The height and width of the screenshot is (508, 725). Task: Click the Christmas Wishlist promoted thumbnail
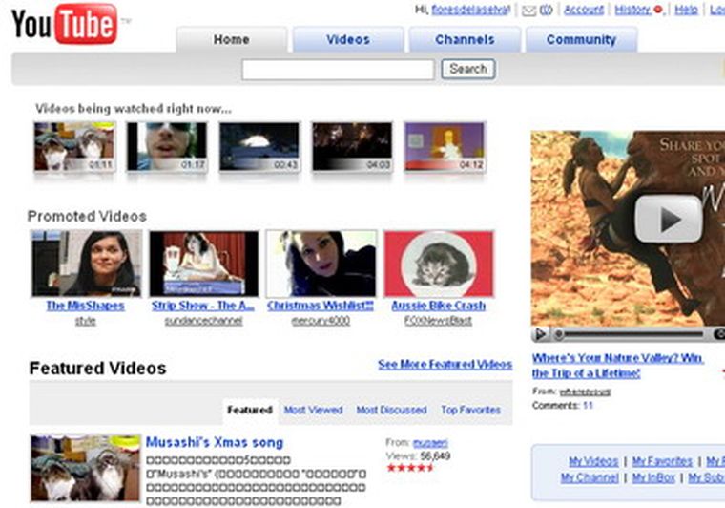321,264
